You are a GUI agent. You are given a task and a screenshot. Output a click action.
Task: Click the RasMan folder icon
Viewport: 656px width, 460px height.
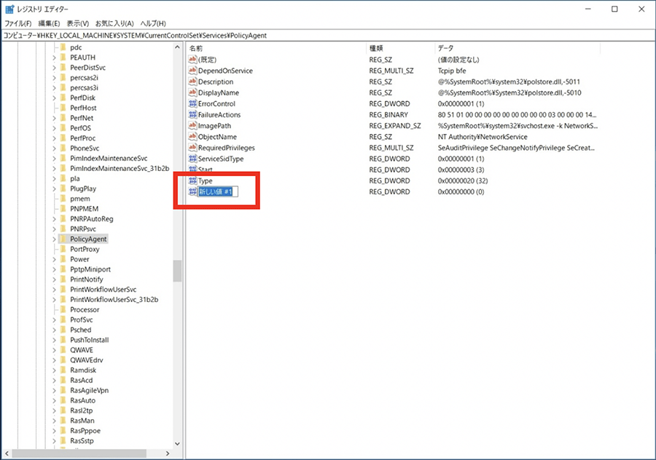(63, 420)
